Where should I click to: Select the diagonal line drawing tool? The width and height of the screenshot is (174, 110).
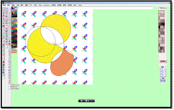point(9,11)
